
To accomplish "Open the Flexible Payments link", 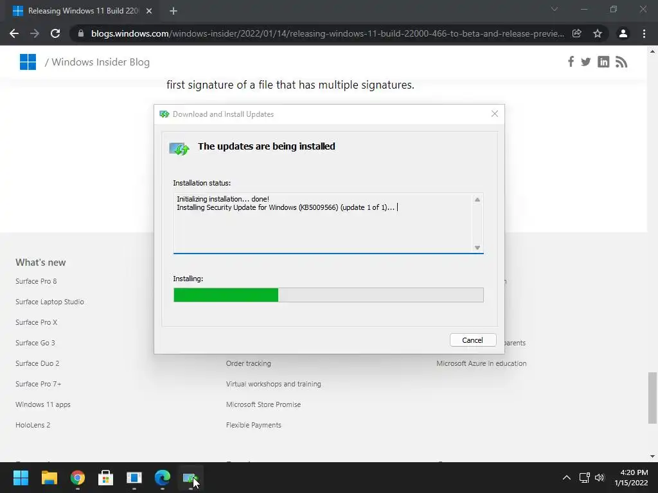I will [253, 425].
